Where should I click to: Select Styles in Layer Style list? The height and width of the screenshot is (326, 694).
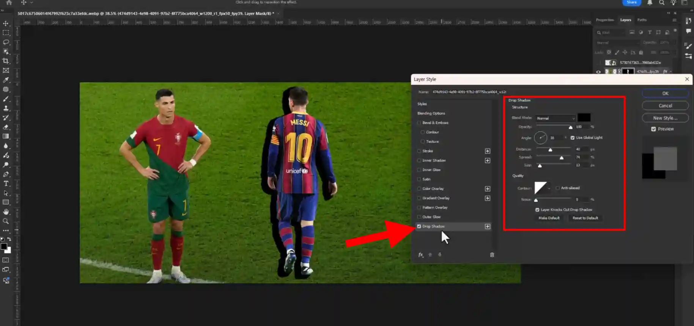[x=422, y=104]
